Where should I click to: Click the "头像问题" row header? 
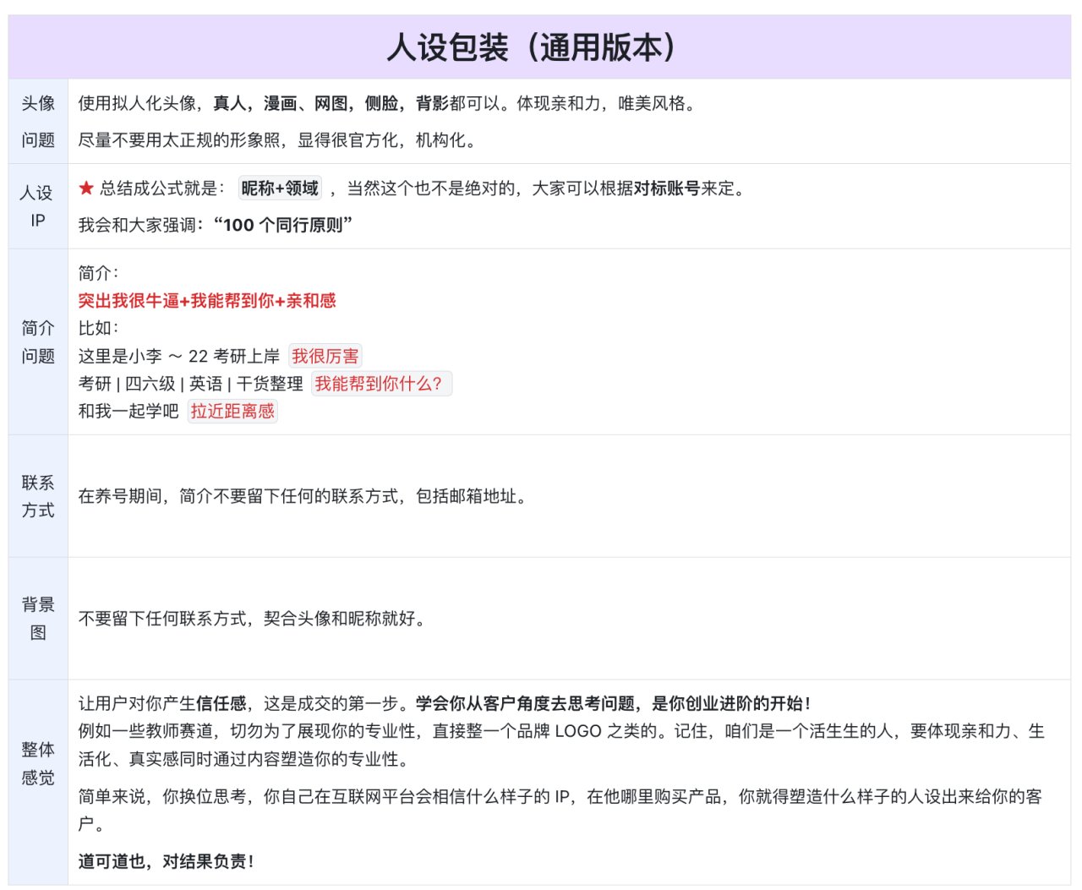[x=38, y=123]
